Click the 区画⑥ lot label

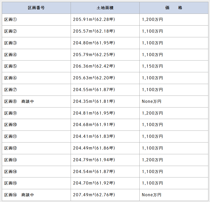pyautogui.click(x=11, y=78)
